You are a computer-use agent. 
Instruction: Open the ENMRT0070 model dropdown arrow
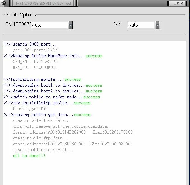point(71,25)
